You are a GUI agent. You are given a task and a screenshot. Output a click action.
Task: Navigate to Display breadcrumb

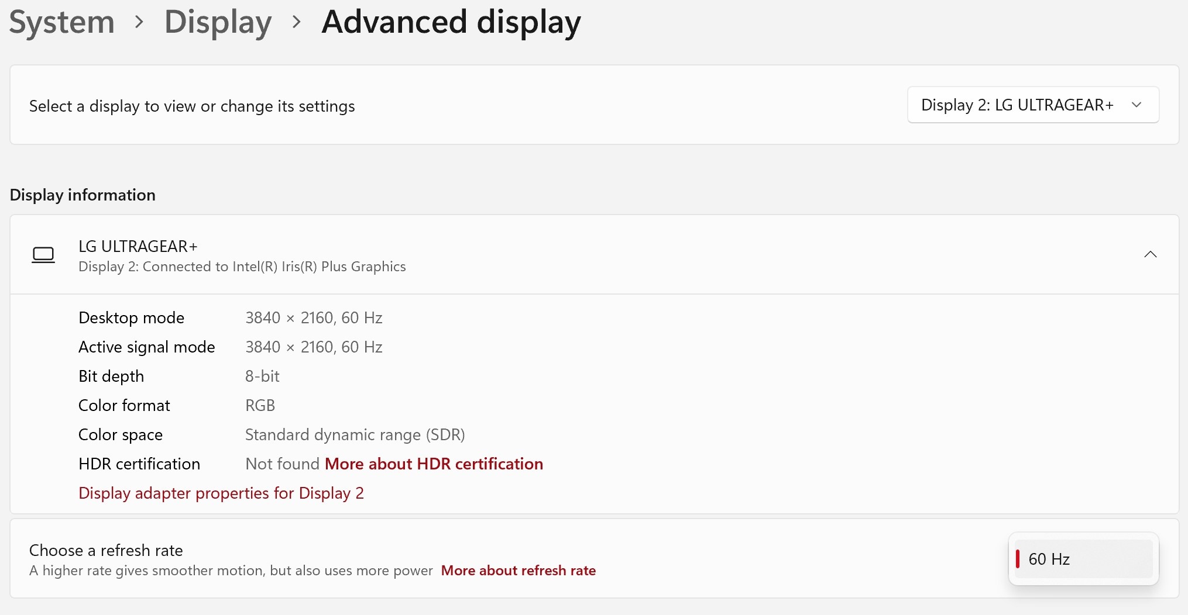(218, 22)
